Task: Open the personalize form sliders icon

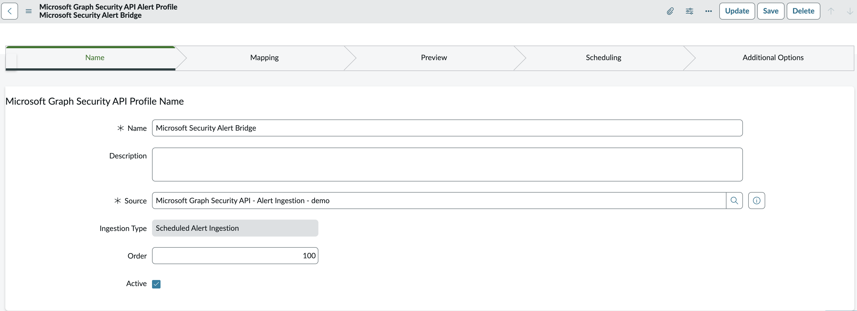Action: [x=689, y=11]
